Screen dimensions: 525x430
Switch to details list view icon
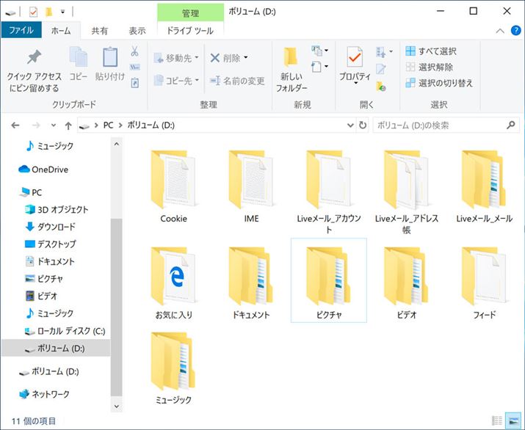(x=497, y=420)
